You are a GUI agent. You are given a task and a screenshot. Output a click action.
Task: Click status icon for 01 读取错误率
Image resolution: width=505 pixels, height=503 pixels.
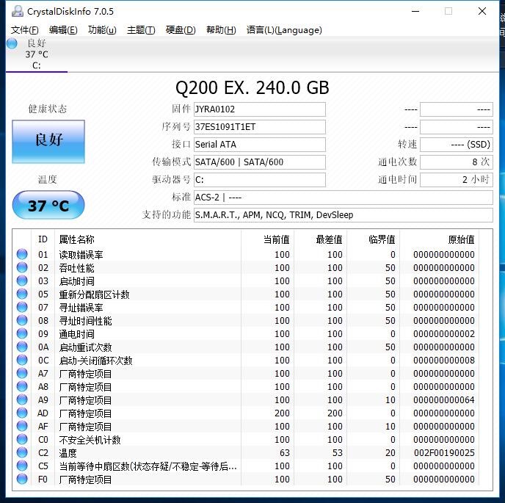[x=22, y=254]
